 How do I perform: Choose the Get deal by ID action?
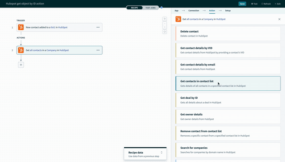[228, 100]
